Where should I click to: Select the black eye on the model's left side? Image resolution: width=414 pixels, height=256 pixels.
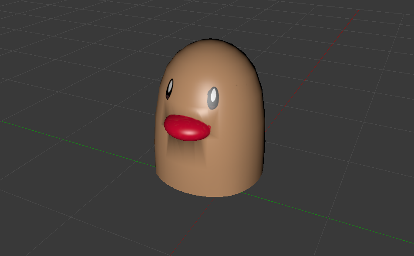(x=169, y=89)
